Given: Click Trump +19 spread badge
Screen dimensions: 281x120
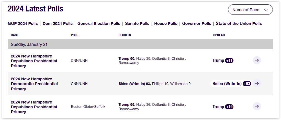Looking at the screenshot, I should coord(229,107).
